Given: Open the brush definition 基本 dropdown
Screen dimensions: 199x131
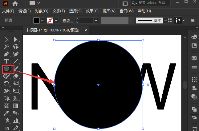Looking at the screenshot, I should [x=165, y=20].
